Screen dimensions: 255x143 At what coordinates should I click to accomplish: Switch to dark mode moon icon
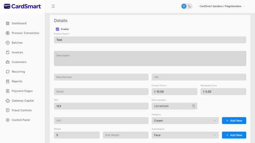click(190, 6)
